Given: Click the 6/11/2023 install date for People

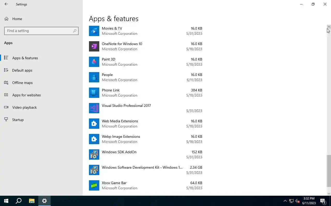Looking at the screenshot, I should pyautogui.click(x=194, y=80).
